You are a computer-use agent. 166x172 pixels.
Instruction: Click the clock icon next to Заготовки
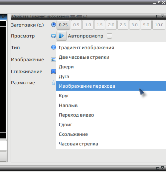54,25
